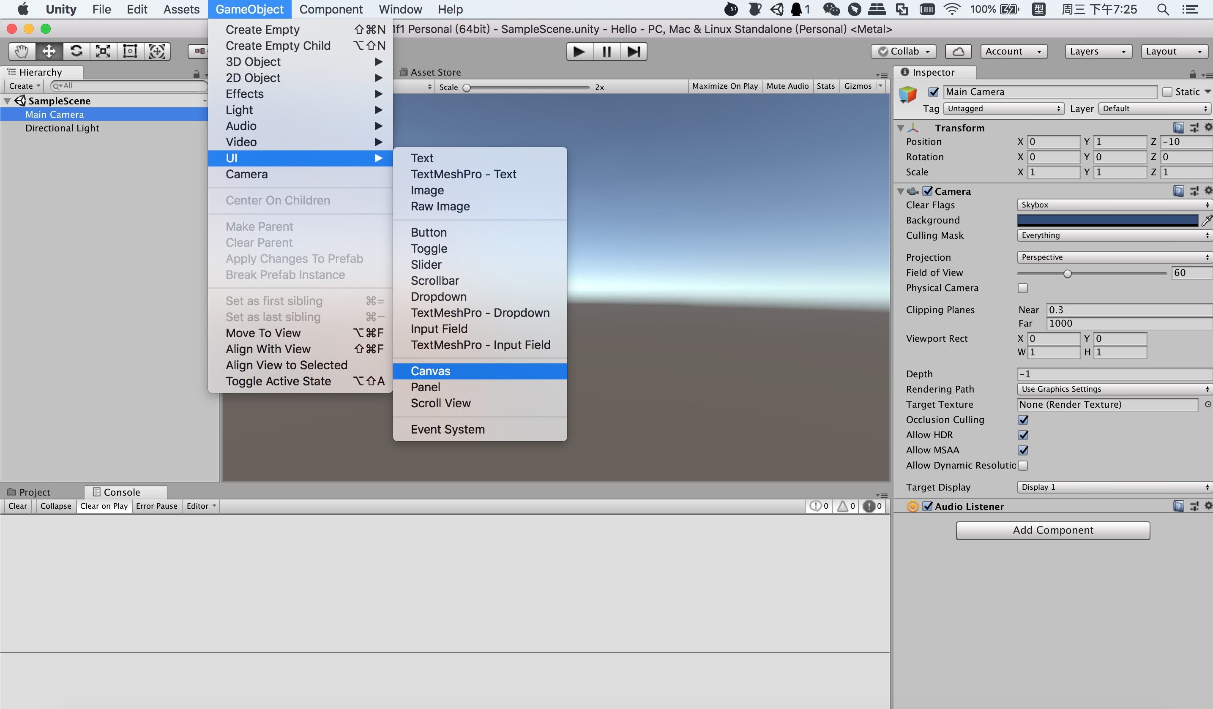Disable Allow MSAA checkbox
The width and height of the screenshot is (1213, 709).
[1023, 450]
